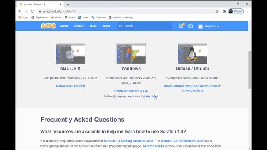Click Install Scratch with Software Center link
Viewport: 267px width, 150px height.
click(x=191, y=86)
